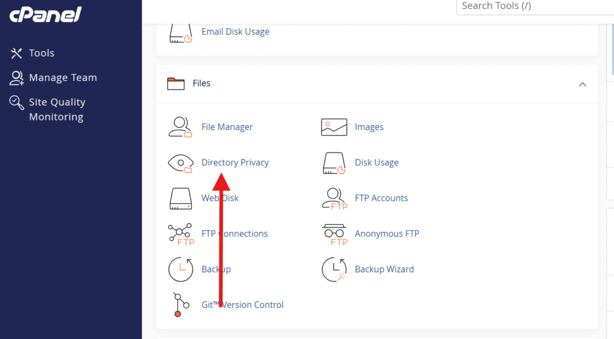Click the File Manager icon
614x339 pixels.
click(180, 127)
